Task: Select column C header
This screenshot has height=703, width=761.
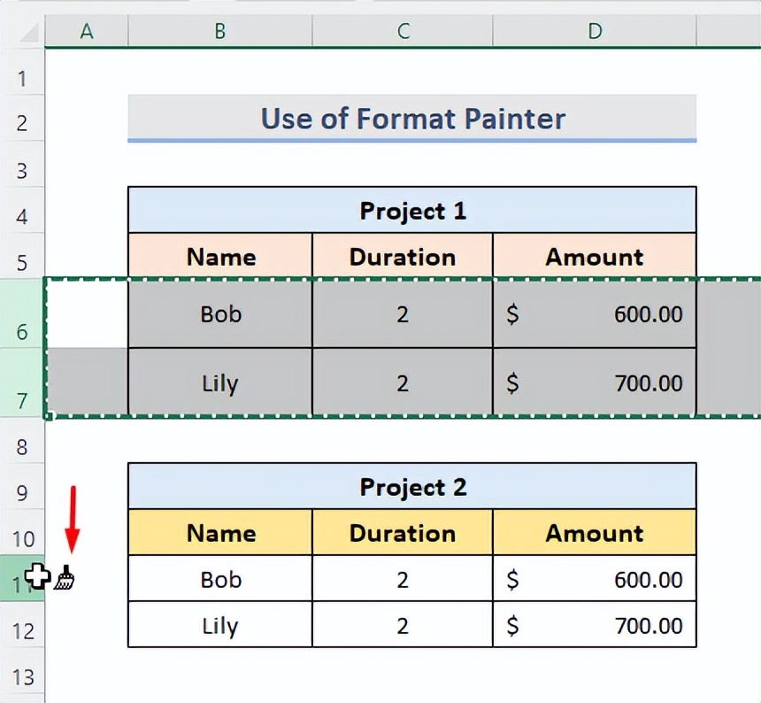Action: [x=403, y=31]
